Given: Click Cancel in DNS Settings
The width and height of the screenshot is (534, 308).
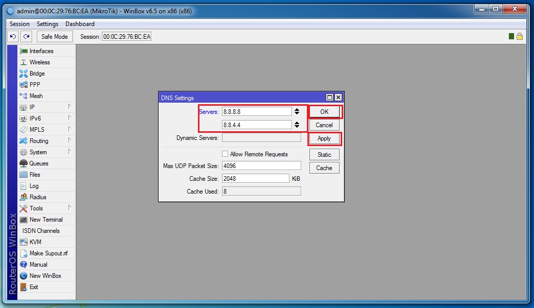Looking at the screenshot, I should [324, 125].
